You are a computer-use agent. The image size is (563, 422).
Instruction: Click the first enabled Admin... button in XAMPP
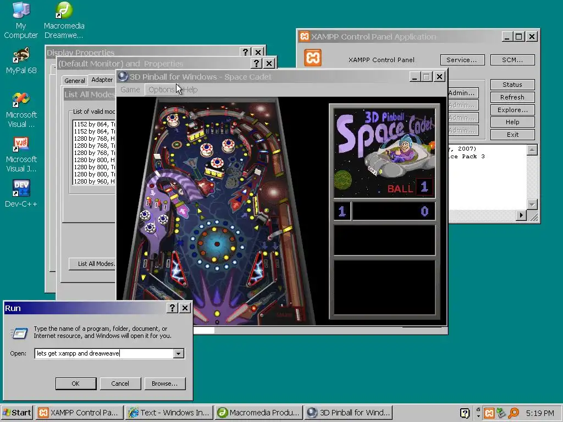(463, 93)
